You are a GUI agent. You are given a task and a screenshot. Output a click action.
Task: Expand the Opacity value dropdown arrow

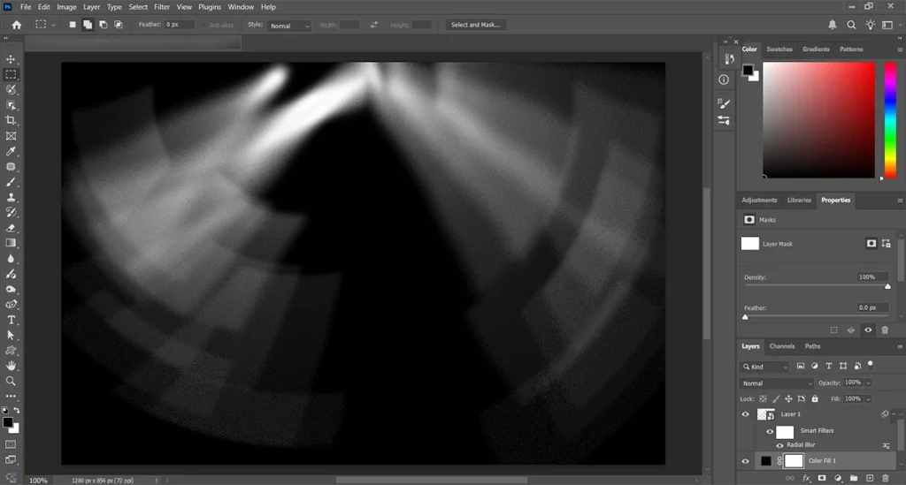point(868,383)
